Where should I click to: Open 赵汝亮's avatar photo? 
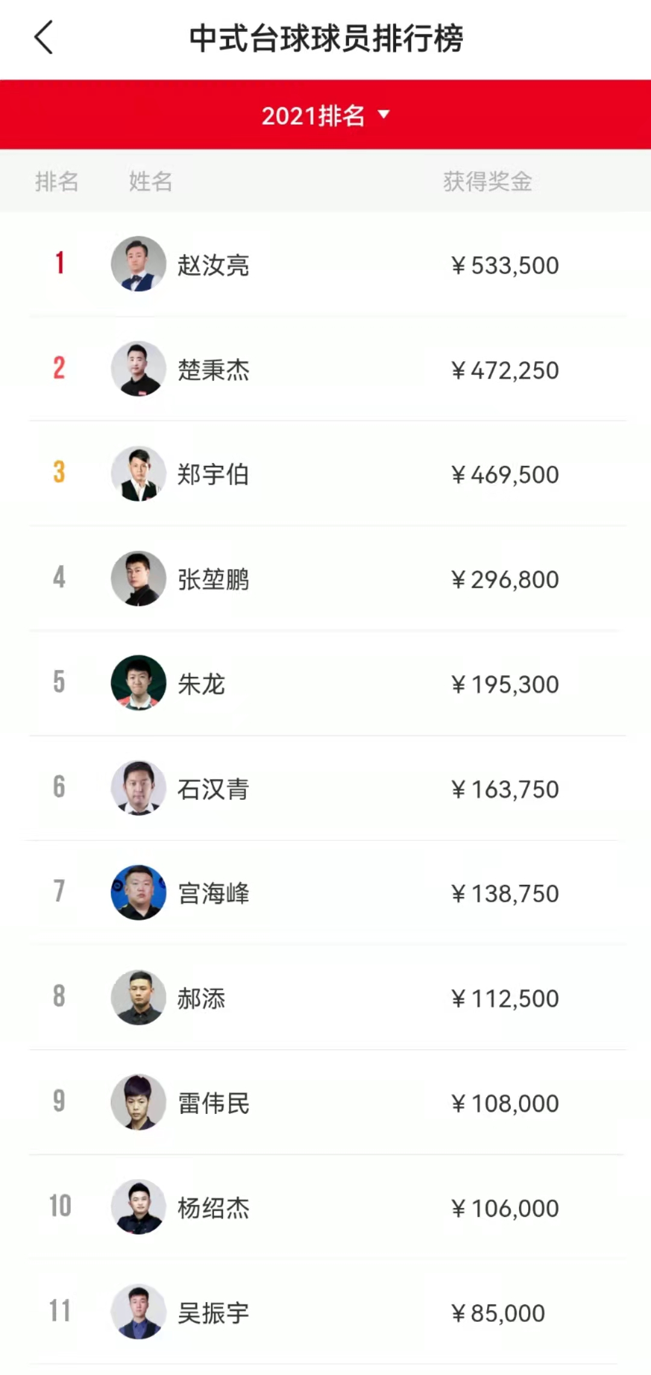click(139, 264)
